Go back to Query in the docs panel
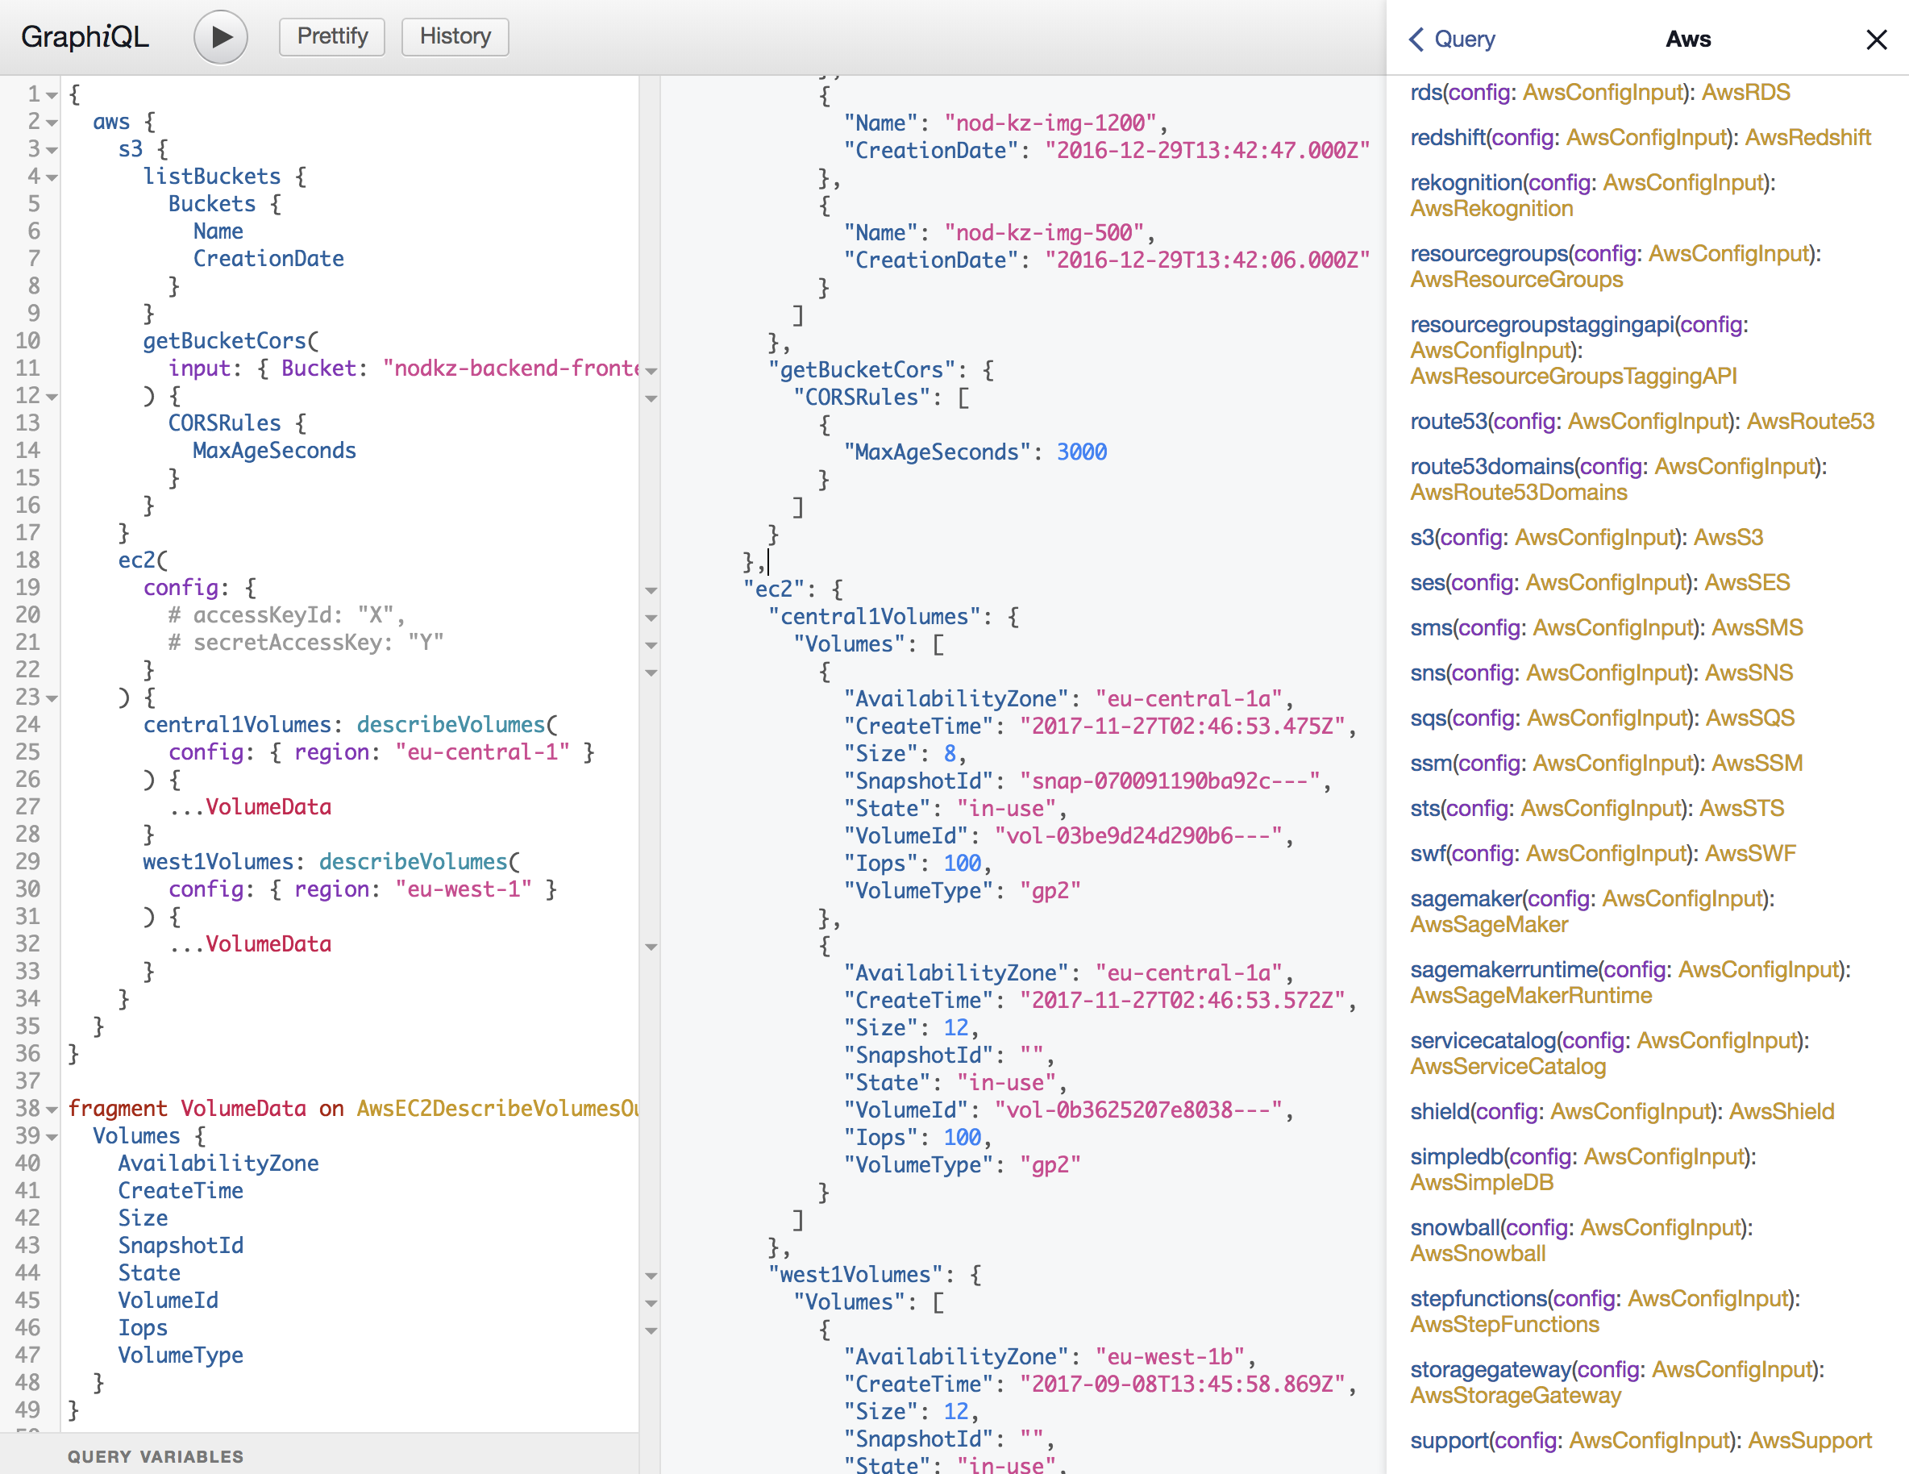This screenshot has width=1909, height=1474. (x=1452, y=40)
